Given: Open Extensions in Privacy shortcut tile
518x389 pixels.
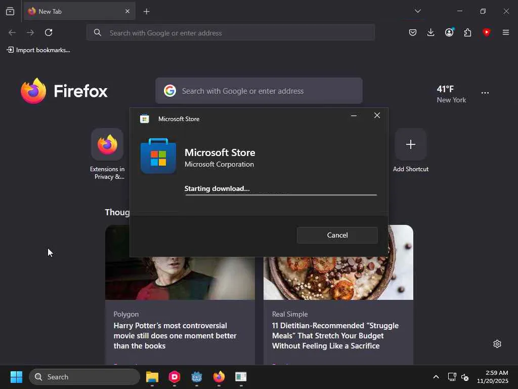Looking at the screenshot, I should pyautogui.click(x=107, y=154).
